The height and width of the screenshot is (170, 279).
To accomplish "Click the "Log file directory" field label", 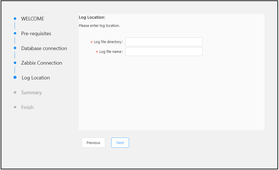I will click(x=108, y=42).
